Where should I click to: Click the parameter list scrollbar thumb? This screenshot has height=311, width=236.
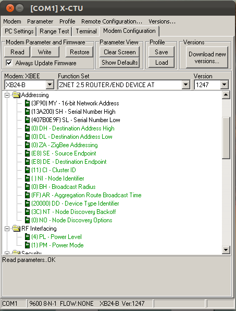point(226,138)
